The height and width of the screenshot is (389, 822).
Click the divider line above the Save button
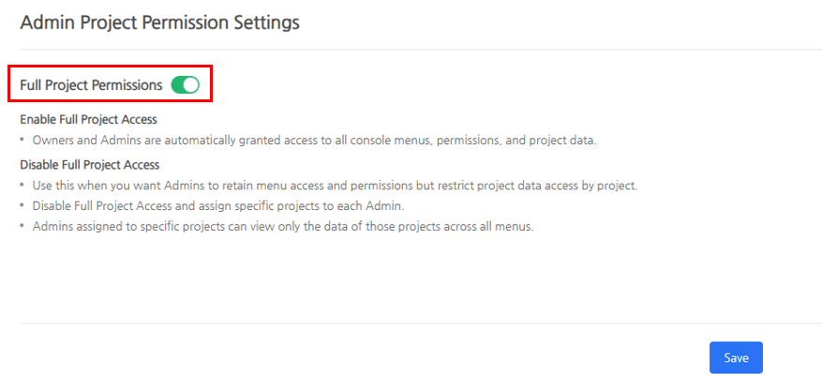pyautogui.click(x=420, y=323)
